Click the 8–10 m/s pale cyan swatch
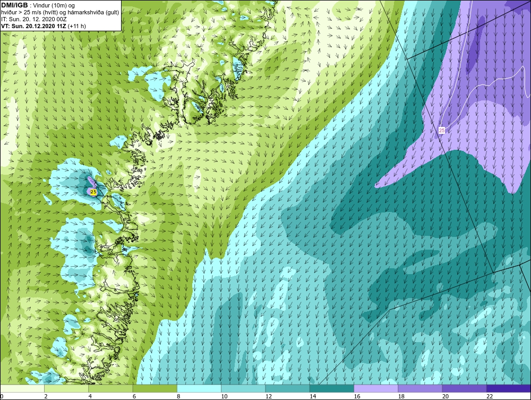Screen dimensions: 531x400 (199, 388)
